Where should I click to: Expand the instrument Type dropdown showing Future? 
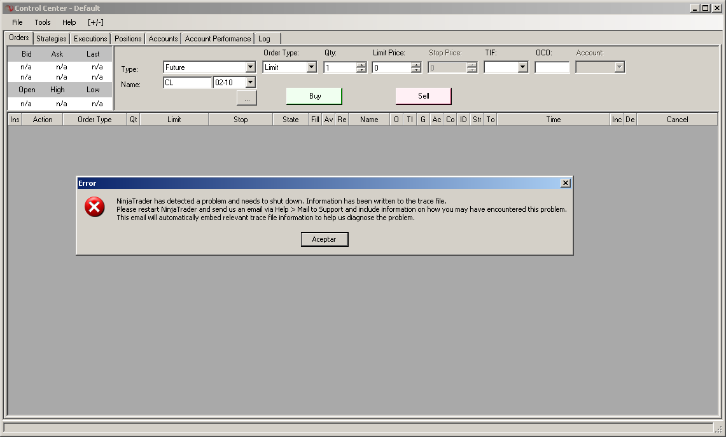[250, 67]
